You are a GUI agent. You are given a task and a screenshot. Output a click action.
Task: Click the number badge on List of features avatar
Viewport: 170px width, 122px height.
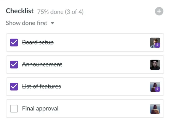click(x=157, y=89)
